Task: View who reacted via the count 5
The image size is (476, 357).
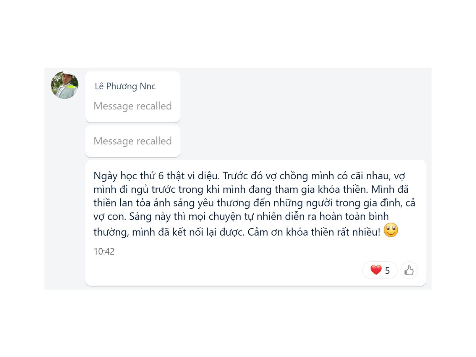Action: [388, 271]
